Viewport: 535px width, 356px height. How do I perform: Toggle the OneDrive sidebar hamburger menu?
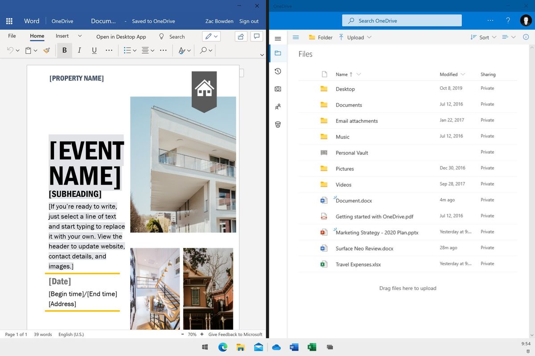pos(278,38)
